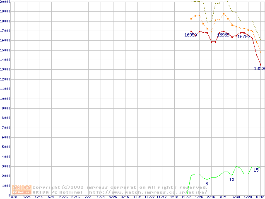Viewport: 265px width, 199px height.
Task: Click the 13500 final price label
Action: coord(259,68)
